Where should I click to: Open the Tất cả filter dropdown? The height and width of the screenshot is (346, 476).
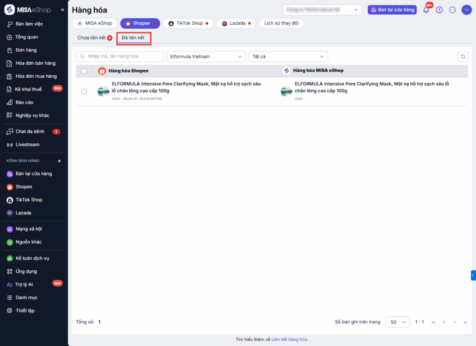coord(288,56)
